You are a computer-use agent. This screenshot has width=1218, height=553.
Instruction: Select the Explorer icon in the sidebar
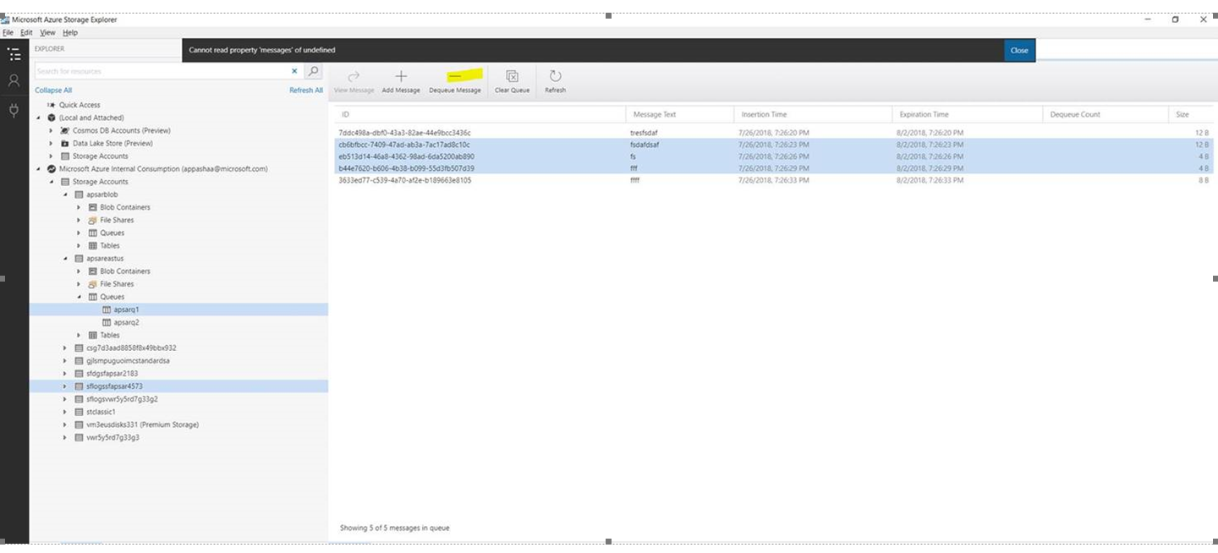(13, 53)
